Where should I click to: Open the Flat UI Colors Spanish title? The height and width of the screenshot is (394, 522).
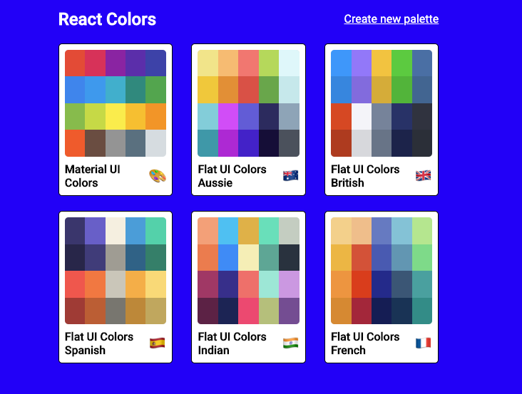[x=99, y=343]
